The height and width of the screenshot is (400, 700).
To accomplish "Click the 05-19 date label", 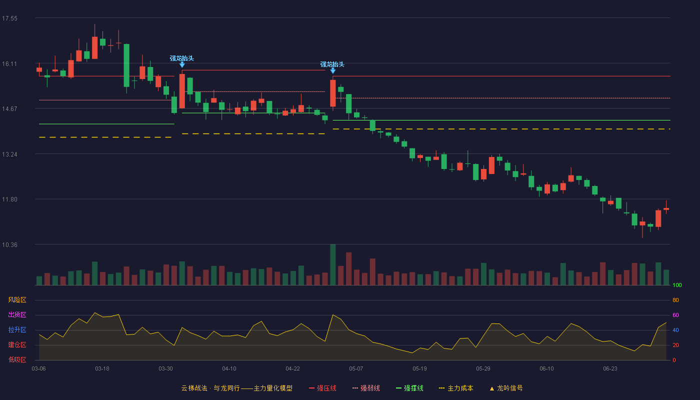I will [x=420, y=368].
